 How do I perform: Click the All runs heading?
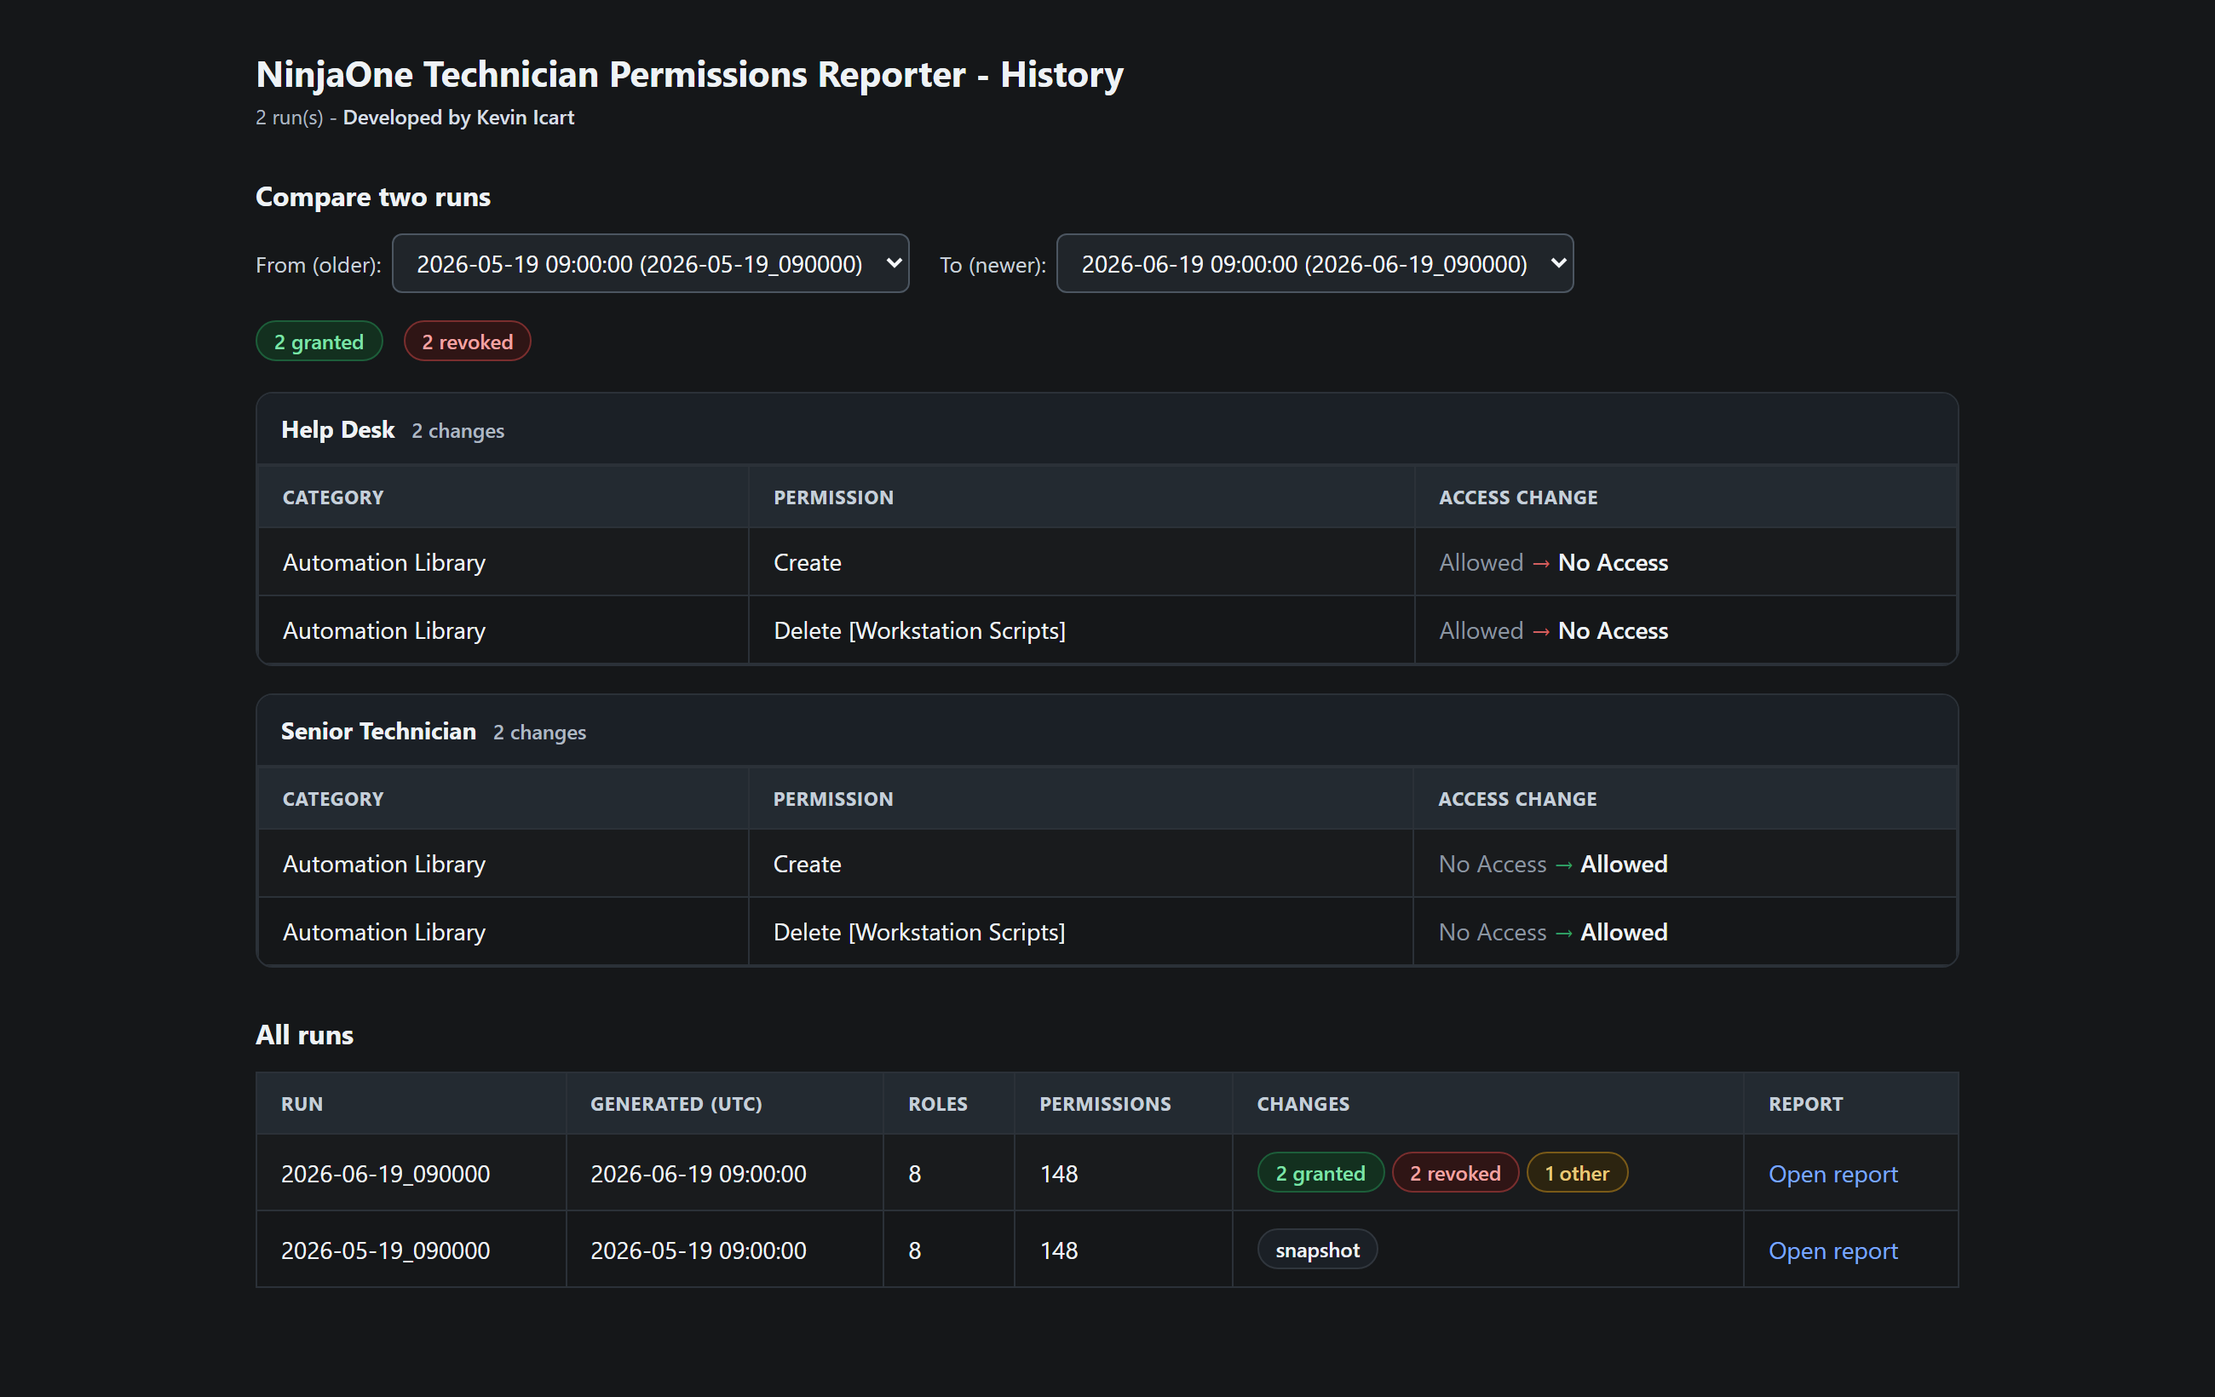point(304,1035)
